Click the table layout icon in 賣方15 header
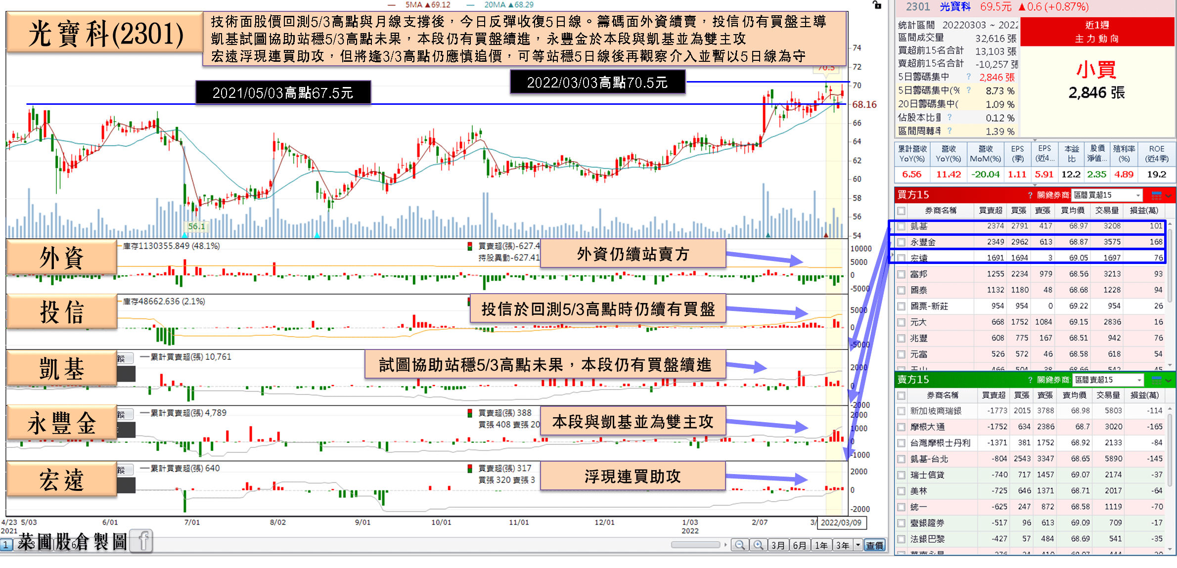 coord(1157,380)
